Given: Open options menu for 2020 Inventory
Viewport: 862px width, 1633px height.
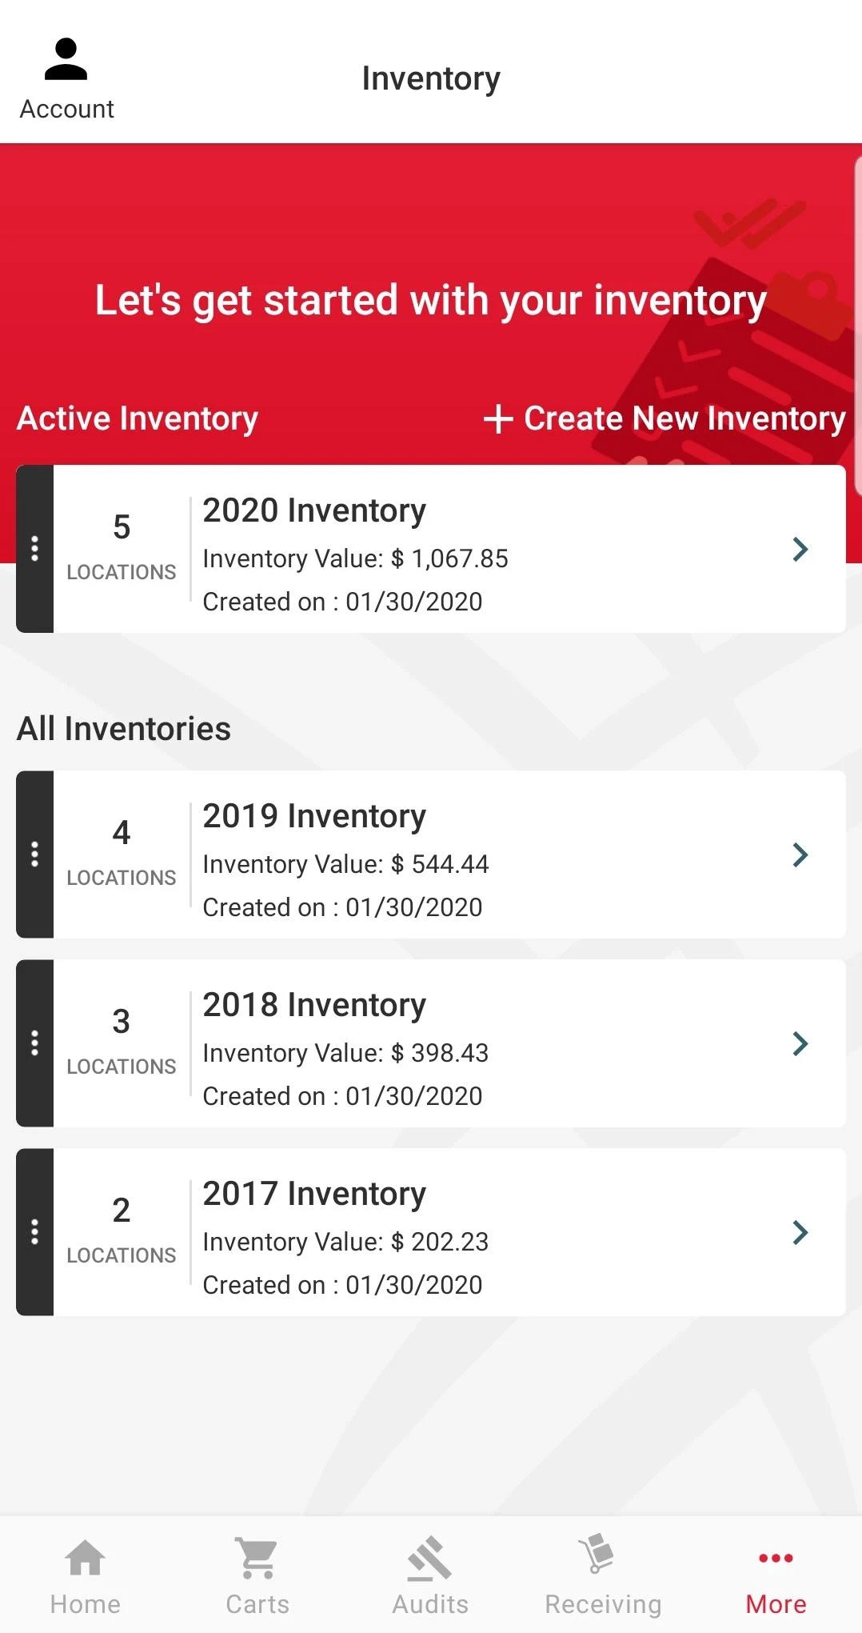Looking at the screenshot, I should 34,549.
